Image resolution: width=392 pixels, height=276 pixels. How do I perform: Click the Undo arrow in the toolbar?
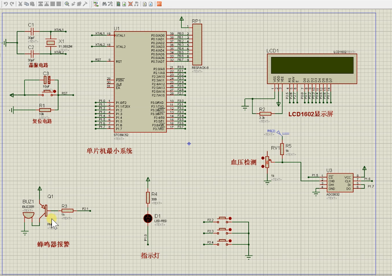6,4
